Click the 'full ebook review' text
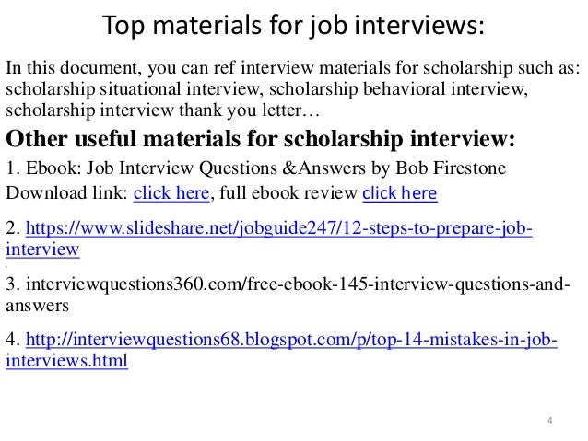 tap(288, 193)
